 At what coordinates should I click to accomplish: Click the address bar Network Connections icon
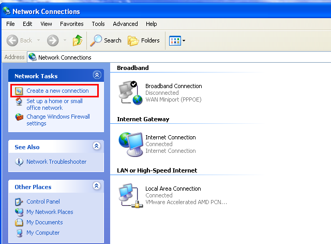point(33,57)
